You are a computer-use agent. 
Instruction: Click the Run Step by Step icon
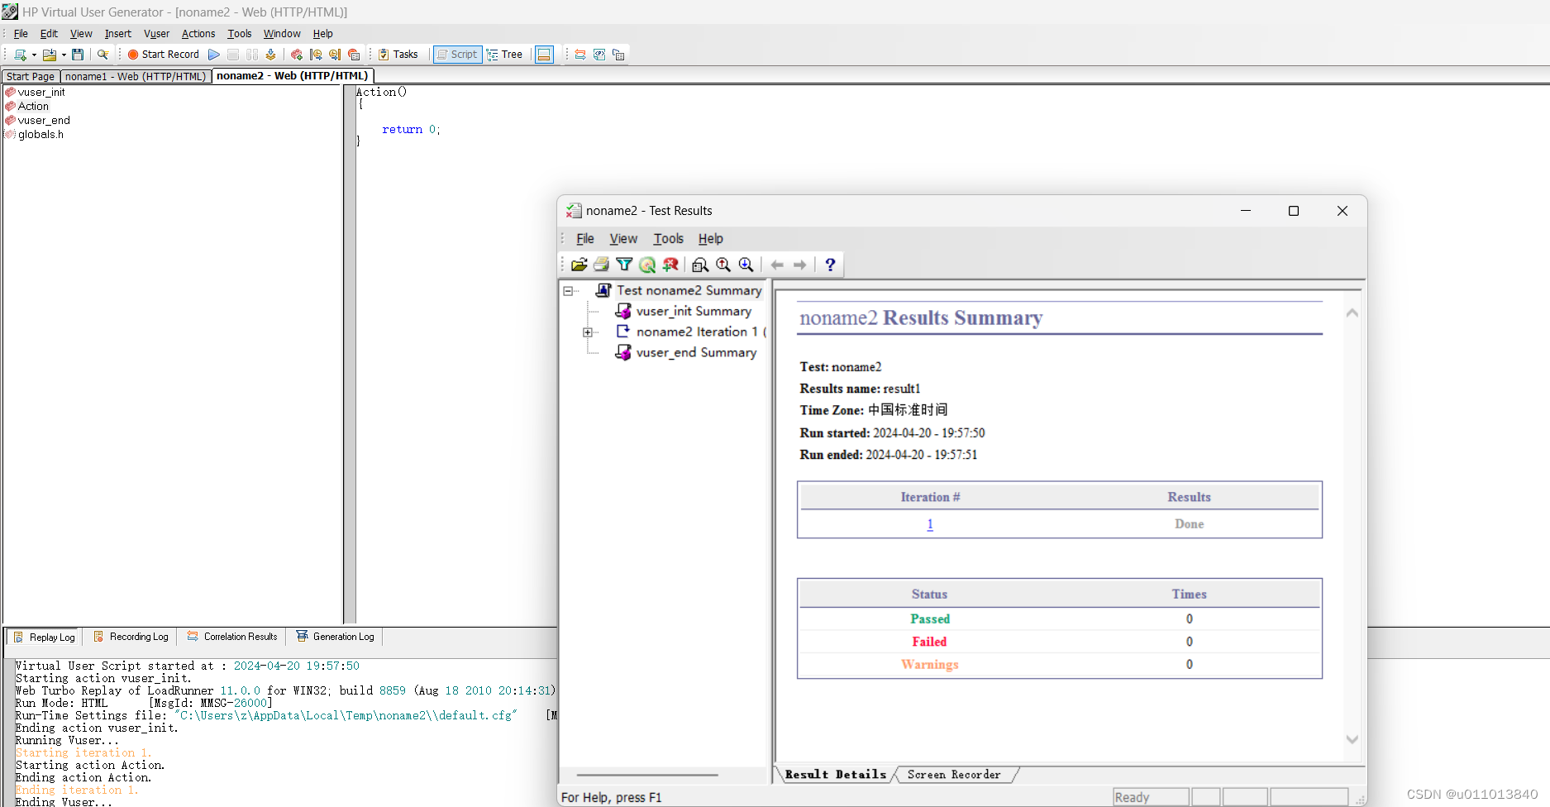coord(270,55)
